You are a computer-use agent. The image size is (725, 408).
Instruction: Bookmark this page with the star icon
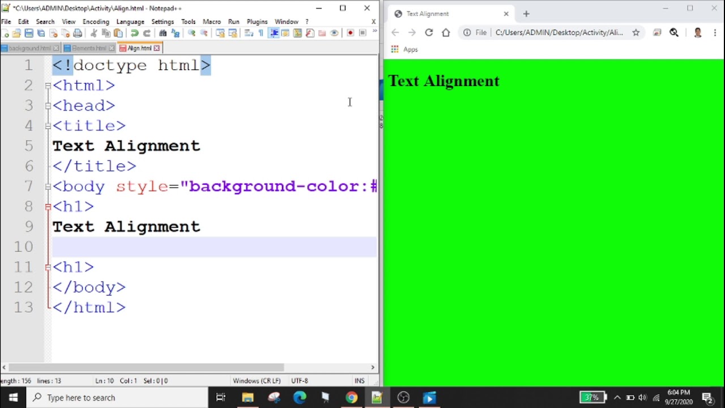(x=636, y=32)
